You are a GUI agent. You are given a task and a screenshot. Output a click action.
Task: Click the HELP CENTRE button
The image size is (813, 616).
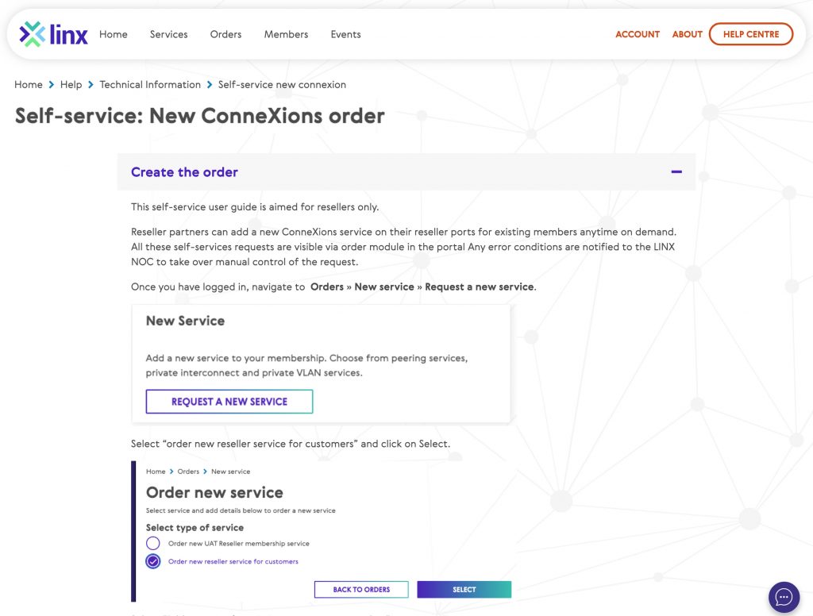(750, 34)
